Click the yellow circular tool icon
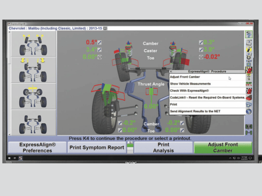This screenshot has width=262, height=196. pyautogui.click(x=249, y=50)
